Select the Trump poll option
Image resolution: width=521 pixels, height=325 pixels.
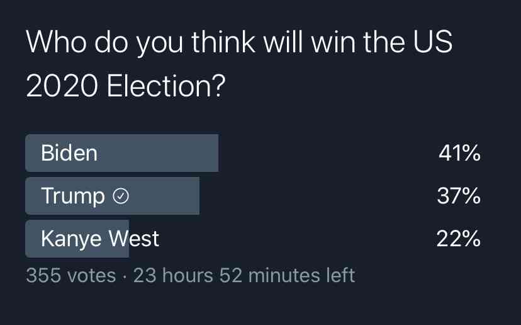tap(253, 196)
